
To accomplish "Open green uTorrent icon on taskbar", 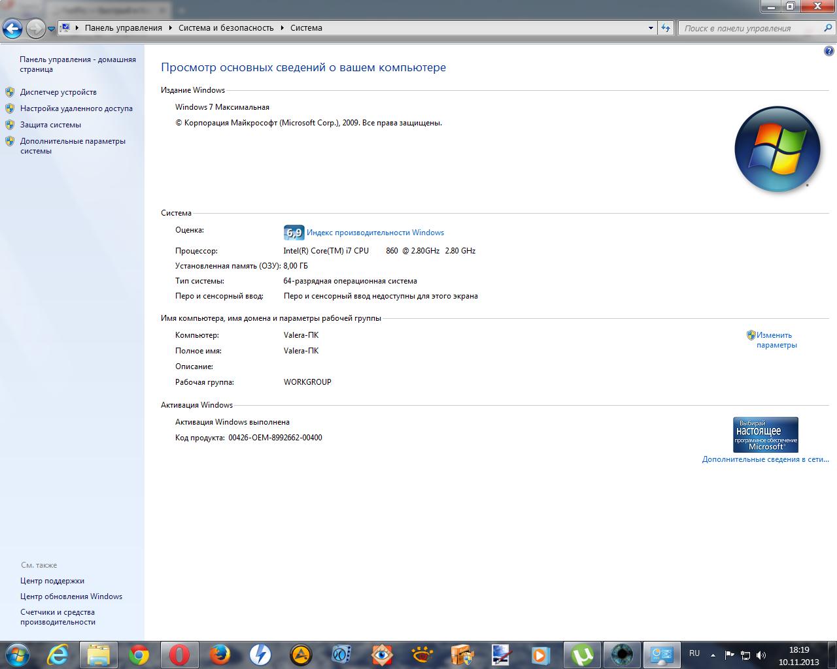I will tap(582, 655).
